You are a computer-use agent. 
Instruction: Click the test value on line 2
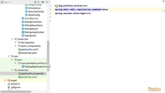pyautogui.click(x=85, y=6)
